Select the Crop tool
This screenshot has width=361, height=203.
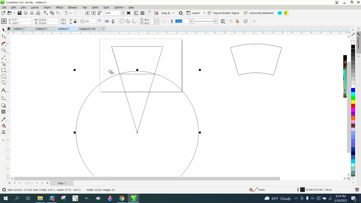click(3, 43)
